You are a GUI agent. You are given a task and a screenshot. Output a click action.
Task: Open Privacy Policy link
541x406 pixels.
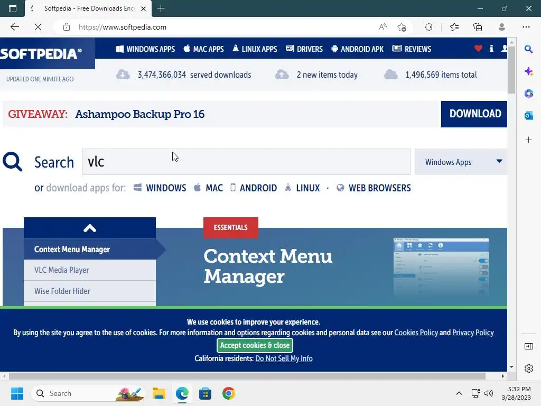point(473,333)
